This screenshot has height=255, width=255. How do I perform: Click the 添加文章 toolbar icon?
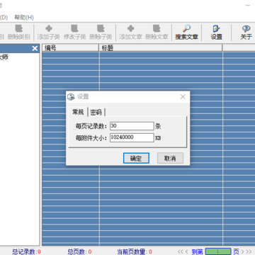(x=130, y=33)
